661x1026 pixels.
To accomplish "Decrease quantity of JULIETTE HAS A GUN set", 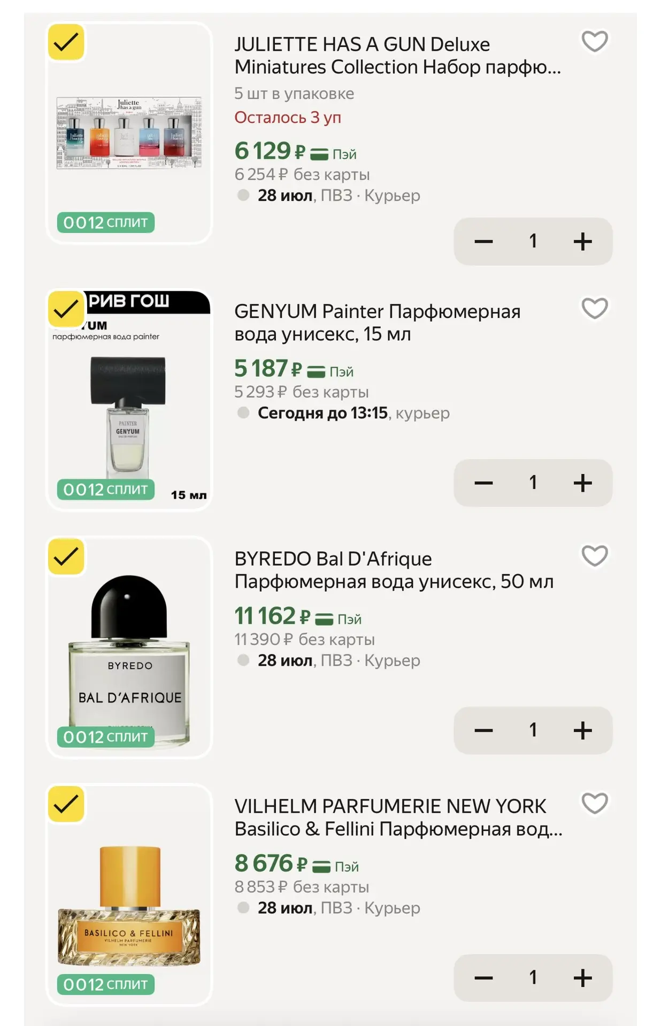I will pos(483,242).
